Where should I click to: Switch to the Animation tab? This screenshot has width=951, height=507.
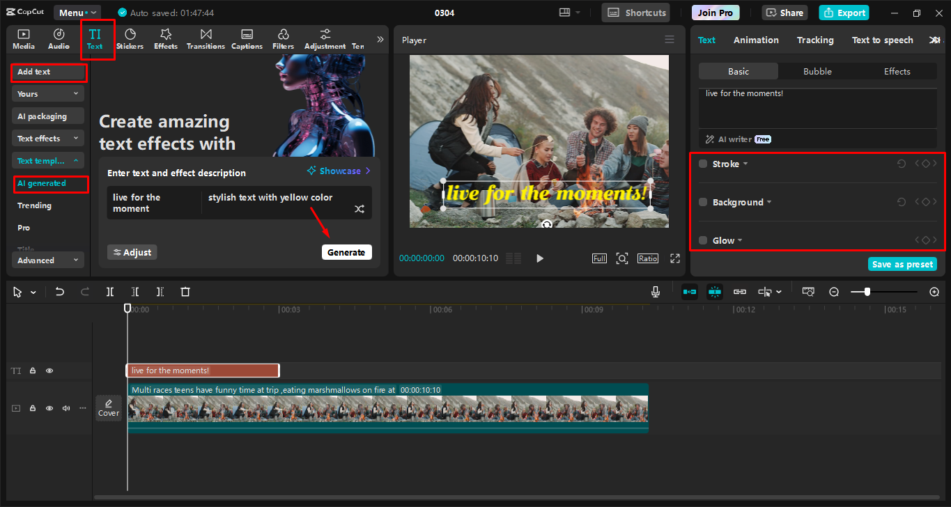(x=756, y=40)
